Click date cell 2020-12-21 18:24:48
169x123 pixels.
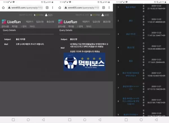pos(156,48)
